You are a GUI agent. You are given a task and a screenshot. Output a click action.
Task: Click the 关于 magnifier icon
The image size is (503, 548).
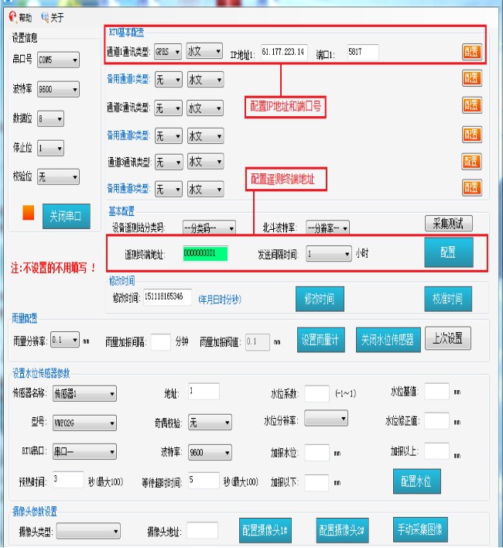[45, 17]
